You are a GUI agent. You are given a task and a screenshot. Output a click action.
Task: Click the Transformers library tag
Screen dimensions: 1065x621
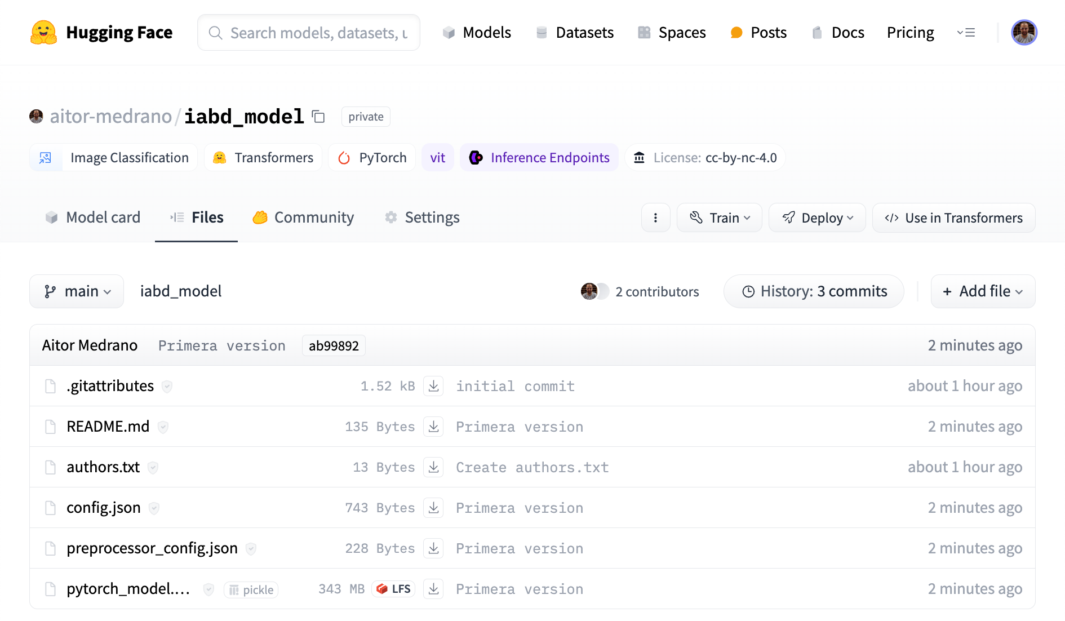(x=263, y=158)
